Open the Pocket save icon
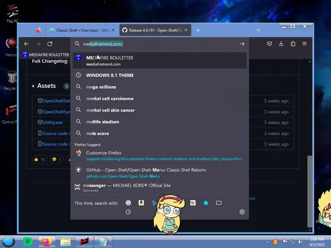331x248 pixels. [x=269, y=44]
